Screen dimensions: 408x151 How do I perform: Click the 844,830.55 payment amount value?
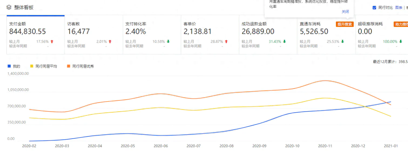(x=28, y=31)
